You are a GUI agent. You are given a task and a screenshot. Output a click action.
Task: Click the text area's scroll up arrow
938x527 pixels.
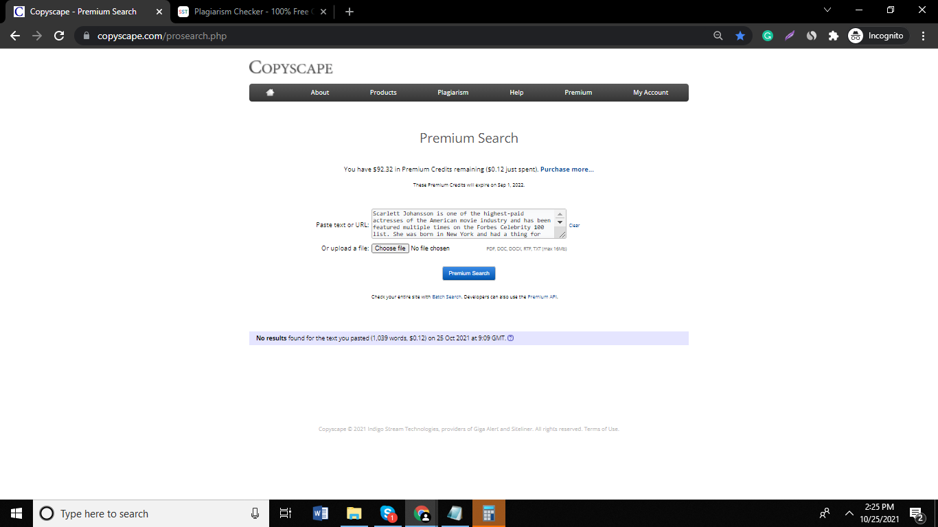coord(560,214)
